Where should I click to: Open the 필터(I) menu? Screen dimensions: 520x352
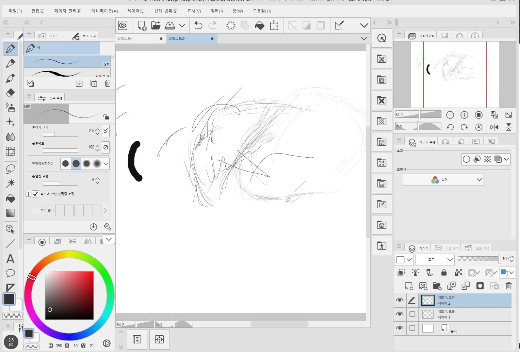(216, 11)
